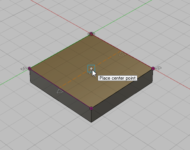Pick the right corner sketch point of the box
Image resolution: width=190 pixels, height=150 pixels.
pos(153,68)
